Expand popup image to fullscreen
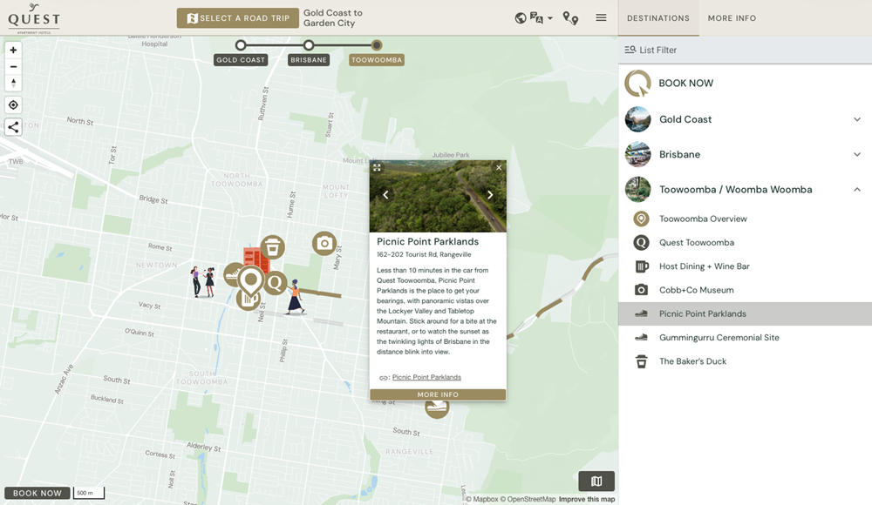Screen dimensions: 872x505 (377, 167)
